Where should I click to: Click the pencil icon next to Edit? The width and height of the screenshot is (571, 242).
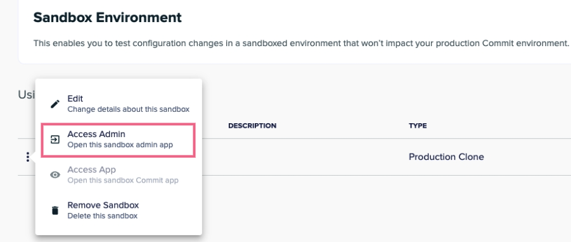(x=55, y=104)
